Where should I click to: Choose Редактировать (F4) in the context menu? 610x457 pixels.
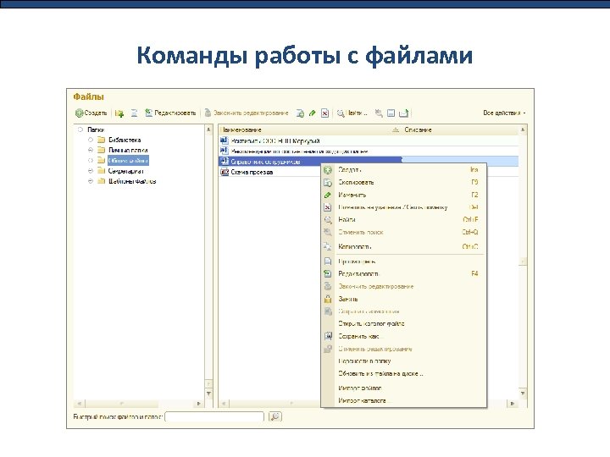click(x=403, y=273)
